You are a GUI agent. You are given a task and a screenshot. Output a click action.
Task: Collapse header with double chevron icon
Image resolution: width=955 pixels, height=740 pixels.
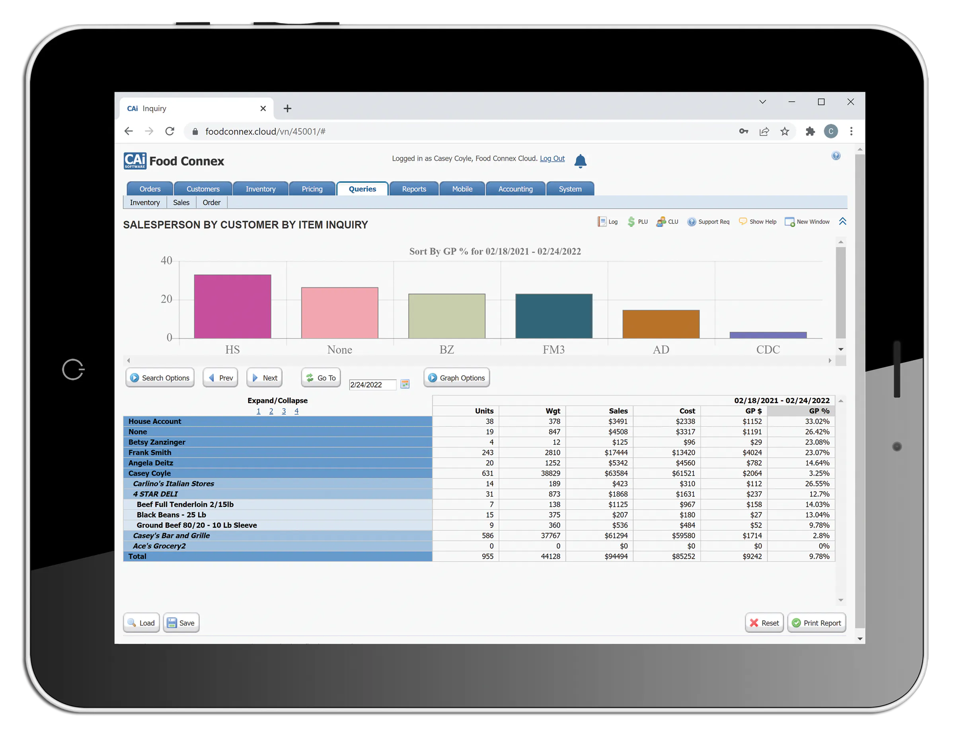tap(843, 221)
